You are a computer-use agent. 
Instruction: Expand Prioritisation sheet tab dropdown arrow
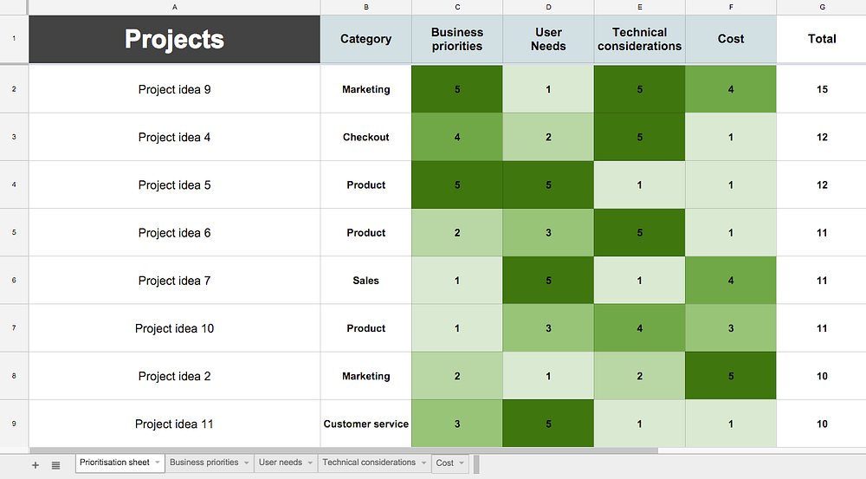158,463
